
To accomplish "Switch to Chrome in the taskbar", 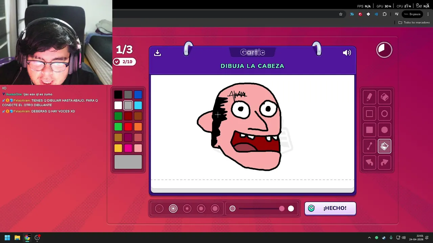I will pyautogui.click(x=27, y=238).
